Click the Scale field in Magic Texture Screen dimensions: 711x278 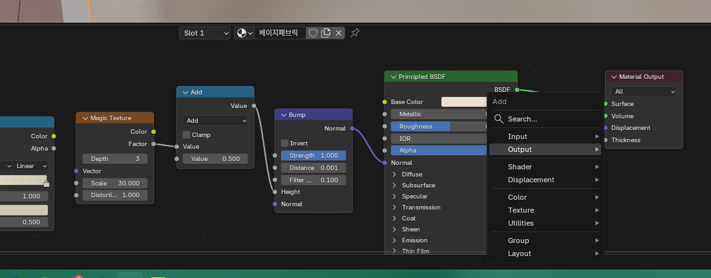click(115, 183)
